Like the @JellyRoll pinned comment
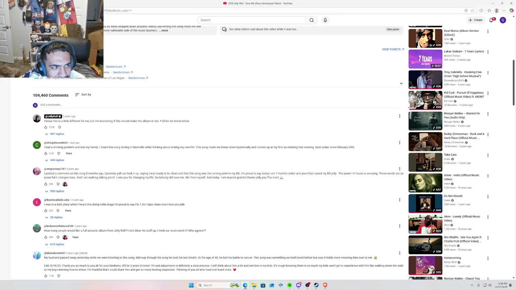516x290 pixels. point(46,127)
